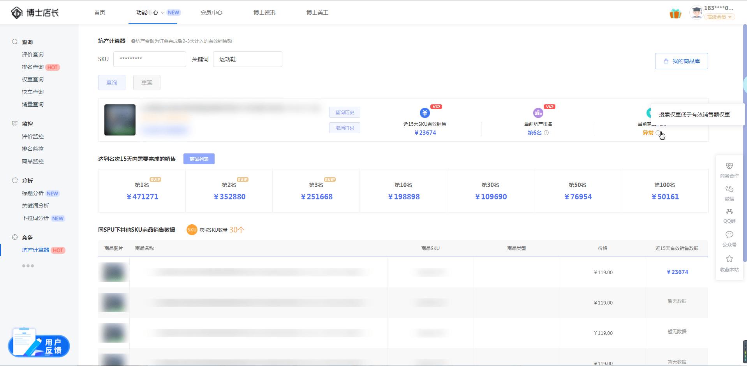
Task: Click the 商品列表 button
Action: click(199, 159)
